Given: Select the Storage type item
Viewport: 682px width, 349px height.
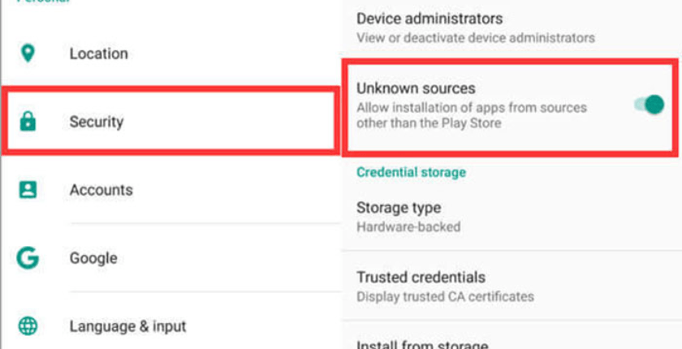Looking at the screenshot, I should [511, 216].
